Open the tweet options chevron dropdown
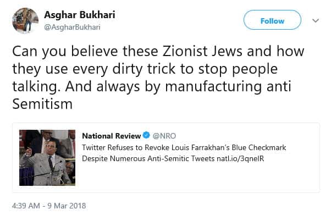Viewport: 331px width, 215px height. (x=316, y=20)
